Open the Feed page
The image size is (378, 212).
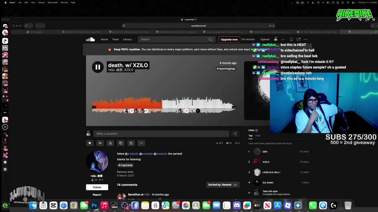click(115, 39)
